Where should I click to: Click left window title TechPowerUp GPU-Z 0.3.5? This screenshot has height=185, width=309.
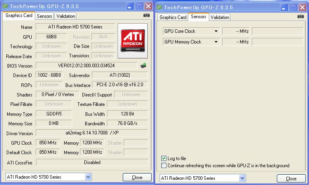tap(44, 6)
